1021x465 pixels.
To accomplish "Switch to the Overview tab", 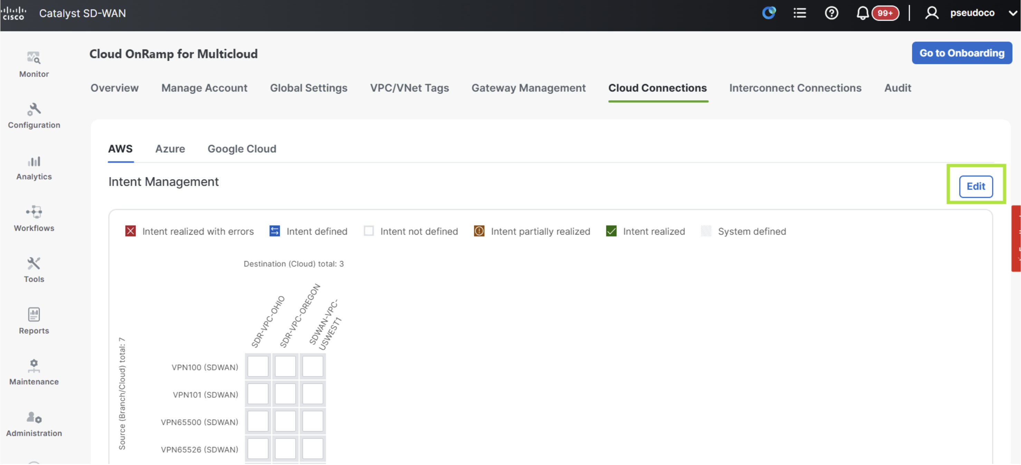I will tap(115, 88).
